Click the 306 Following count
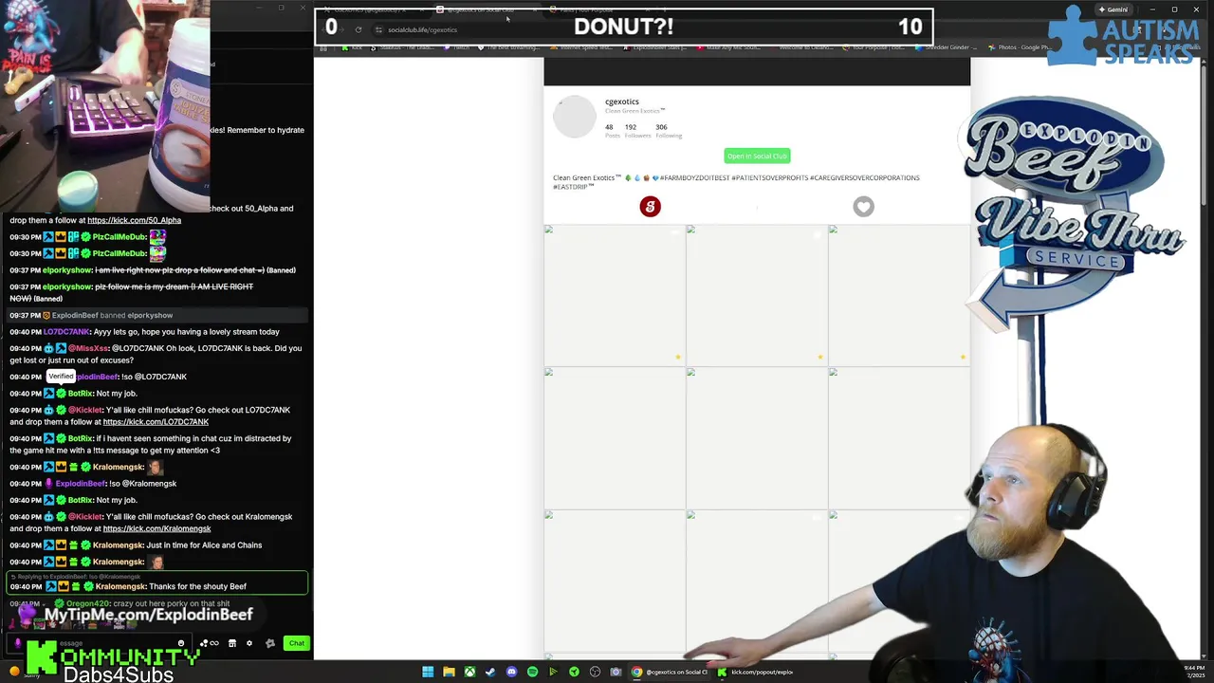The image size is (1214, 683). coord(668,131)
